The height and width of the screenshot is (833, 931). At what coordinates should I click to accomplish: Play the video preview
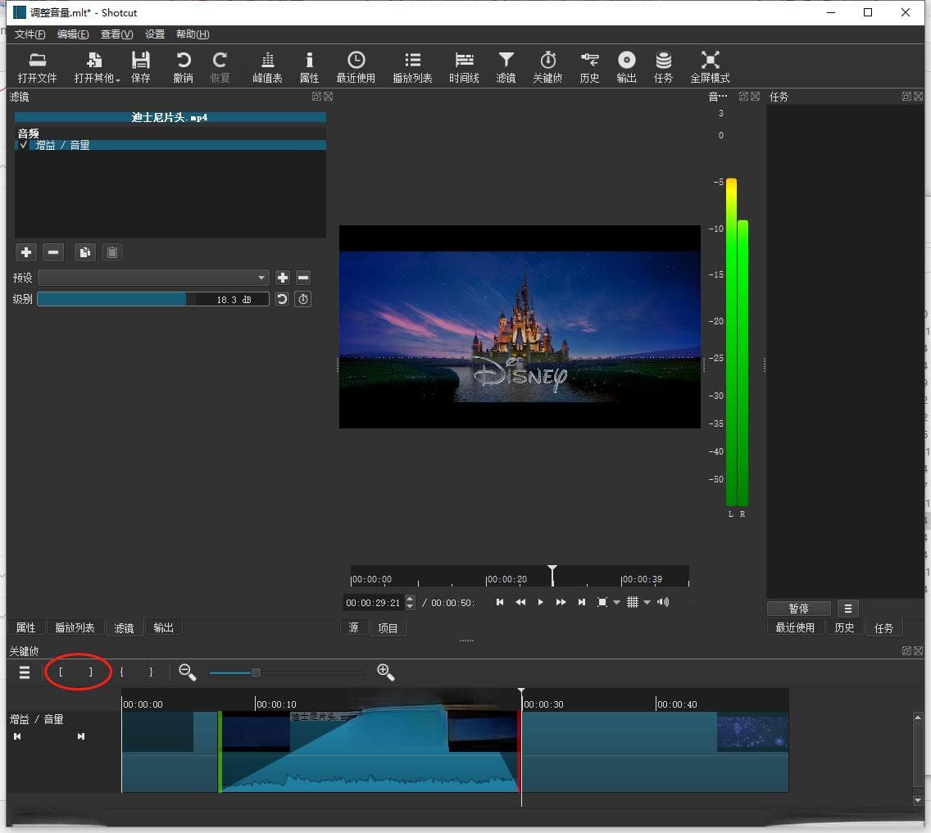click(x=540, y=602)
